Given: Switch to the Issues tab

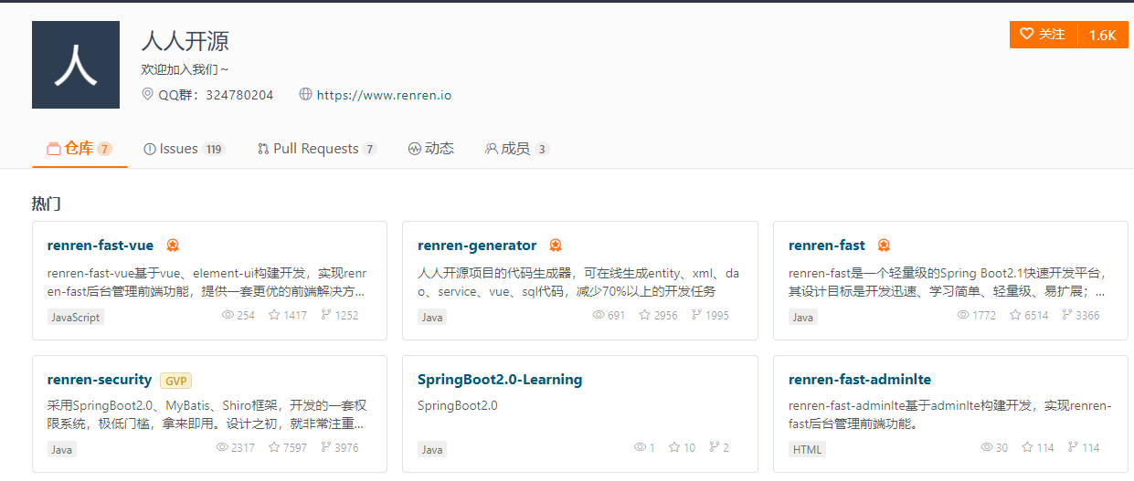Looking at the screenshot, I should (x=185, y=149).
